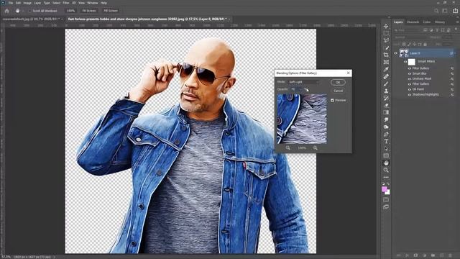Click the Fill Screen button
The width and height of the screenshot is (460, 259).
coord(111,11)
